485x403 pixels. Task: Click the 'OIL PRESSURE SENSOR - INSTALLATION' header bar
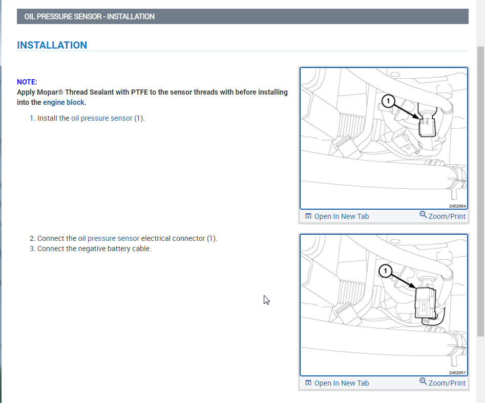tap(243, 16)
